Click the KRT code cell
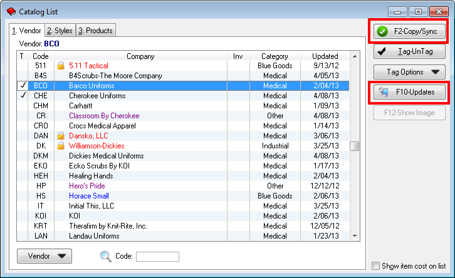 (41, 226)
